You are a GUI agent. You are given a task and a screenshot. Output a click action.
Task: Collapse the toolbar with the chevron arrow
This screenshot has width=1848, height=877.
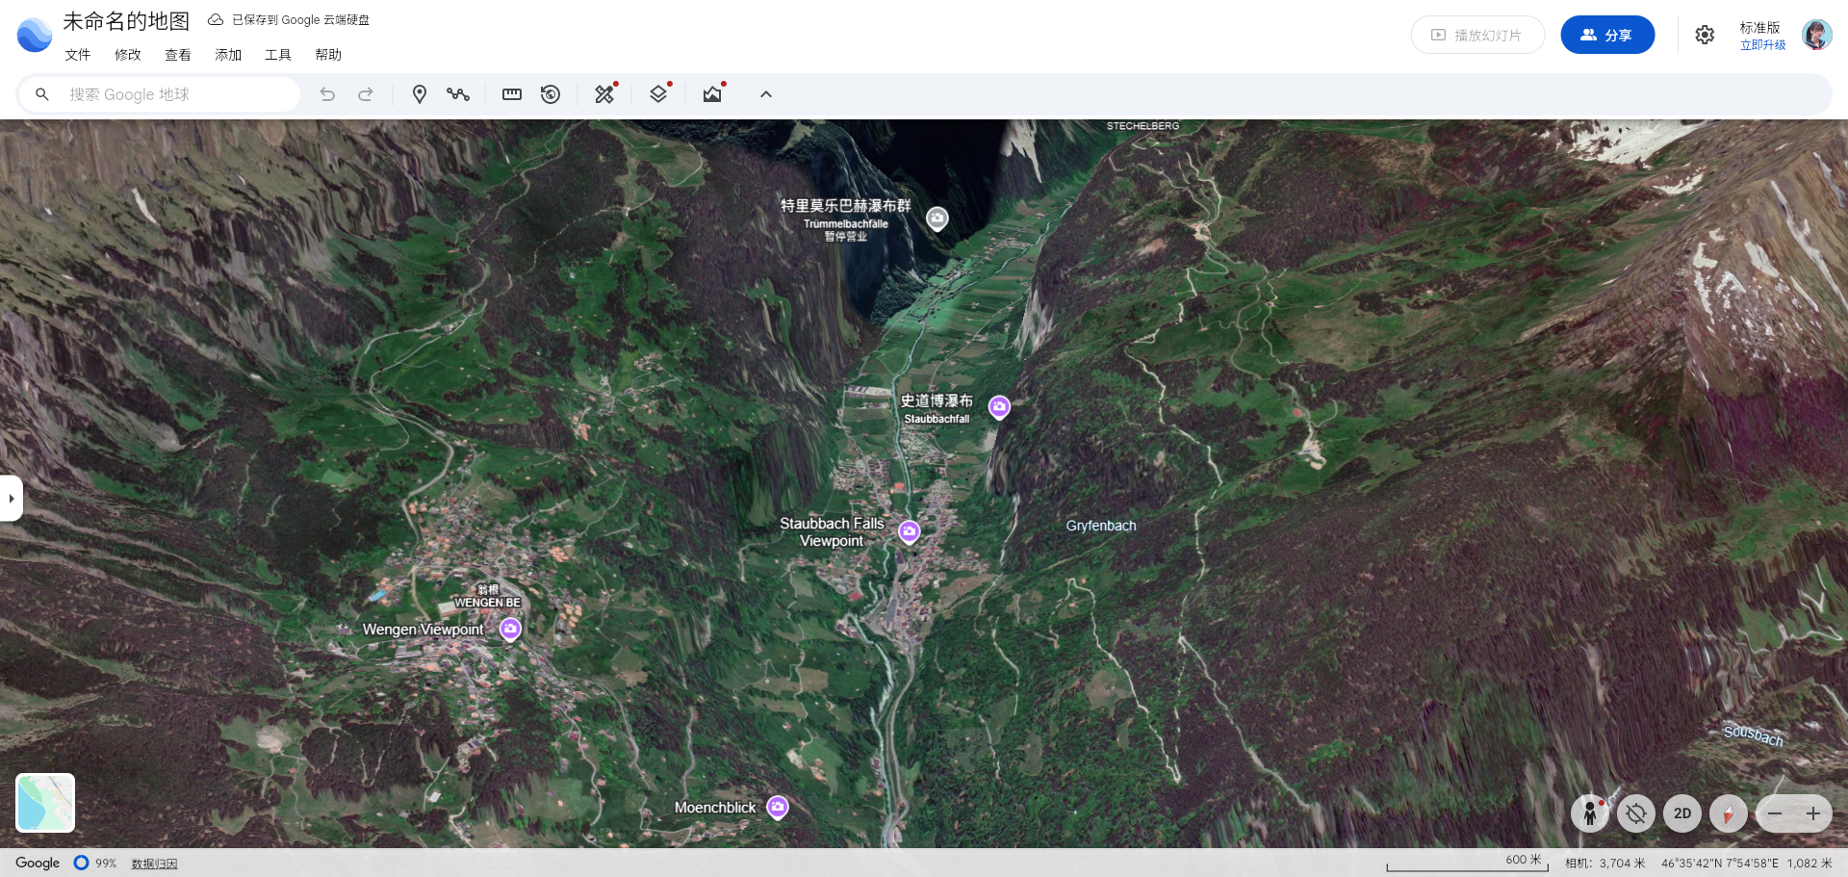766,94
